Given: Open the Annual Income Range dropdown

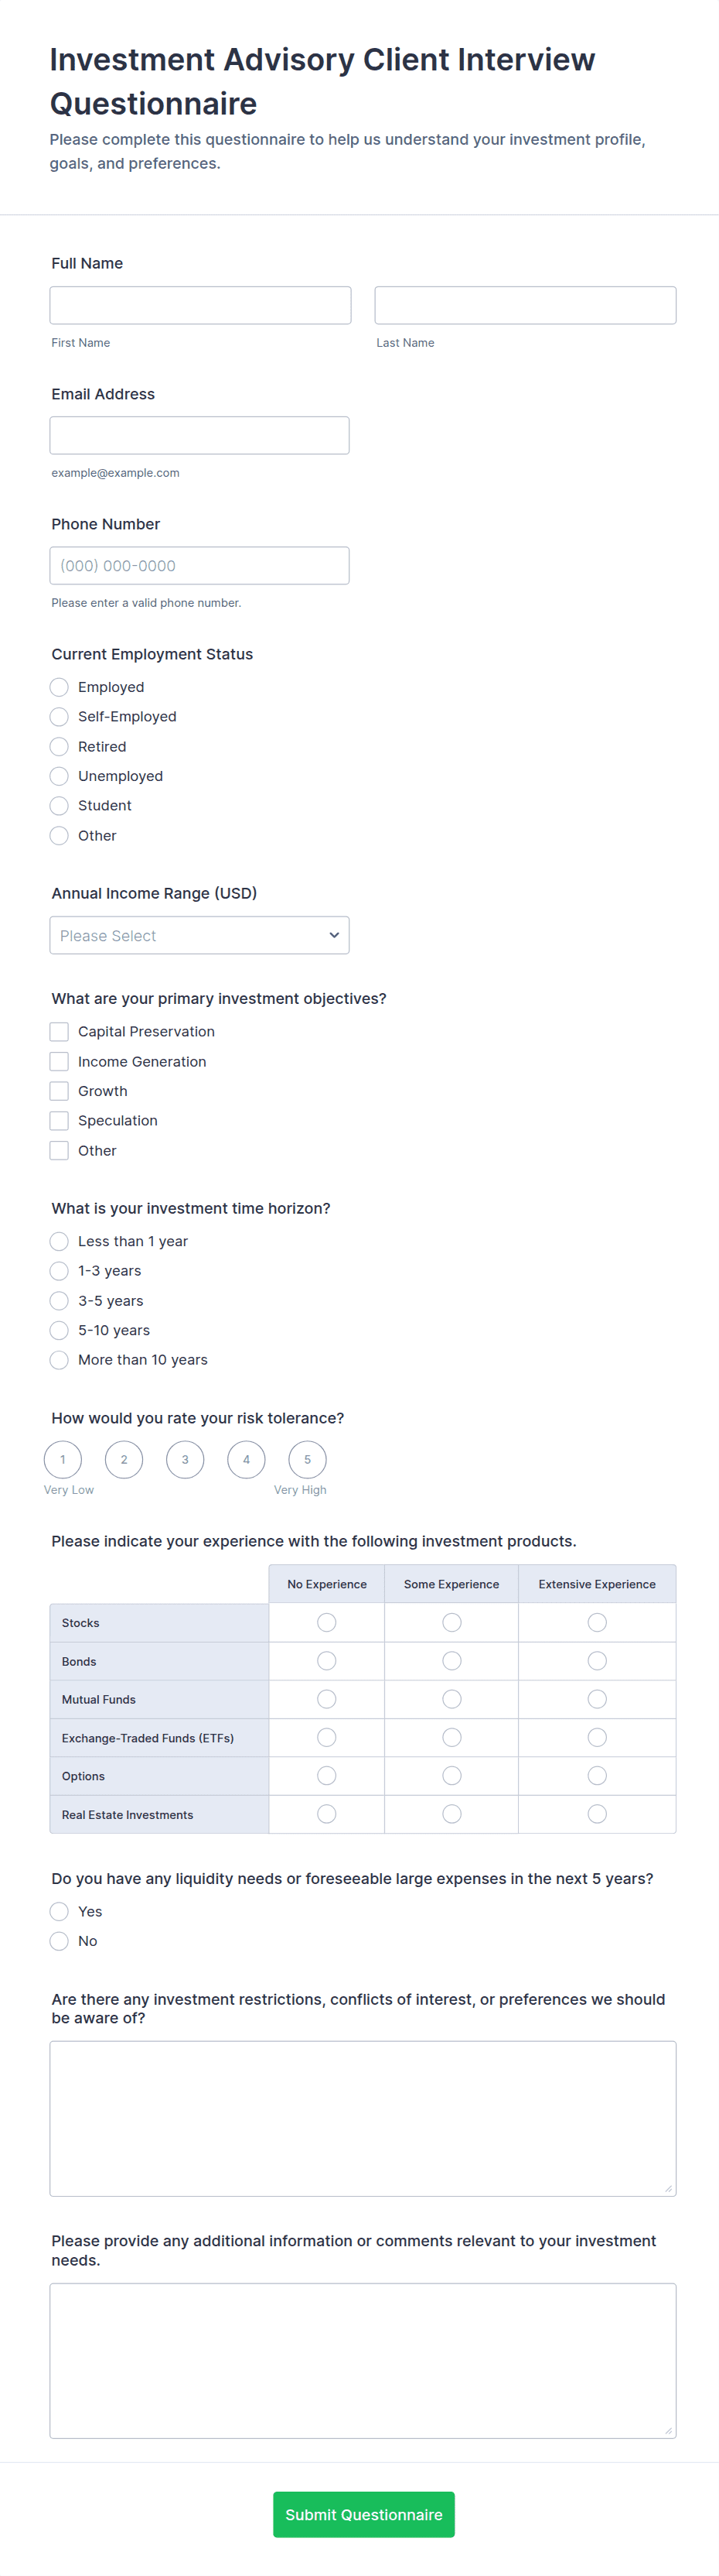Looking at the screenshot, I should tap(199, 935).
